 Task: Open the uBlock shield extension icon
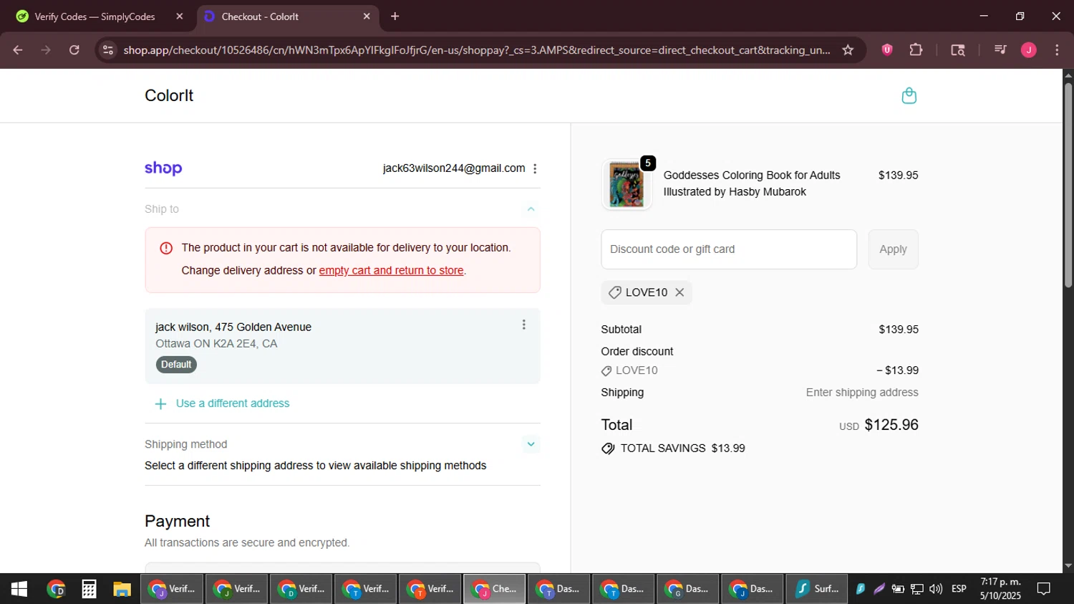[x=887, y=49]
